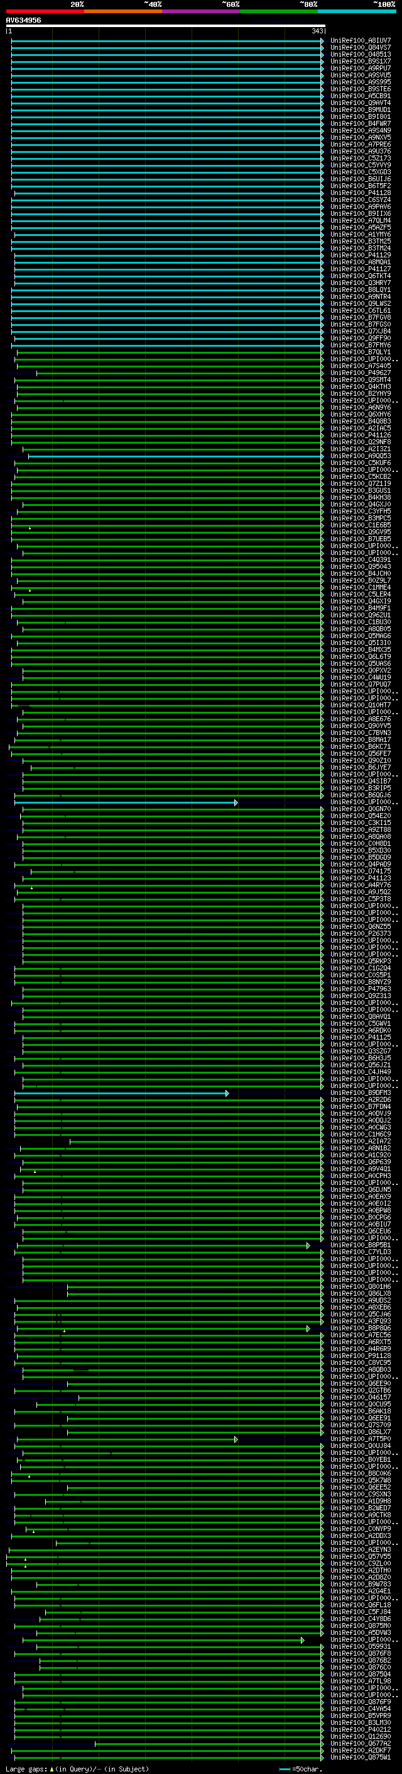The height and width of the screenshot is (1774, 402).
Task: Click the orange ~40% identity color segment
Action: pos(123,11)
